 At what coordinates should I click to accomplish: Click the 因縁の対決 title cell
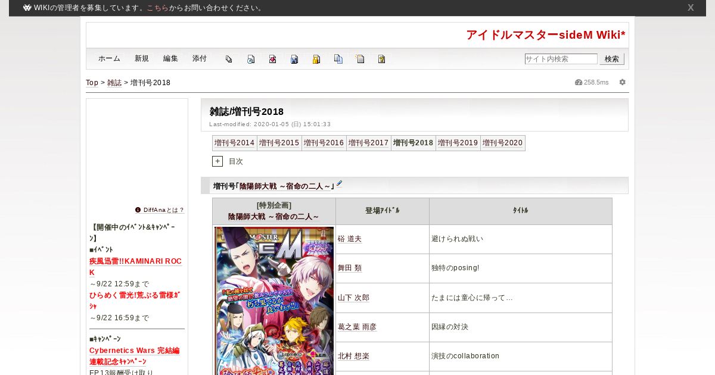point(520,327)
